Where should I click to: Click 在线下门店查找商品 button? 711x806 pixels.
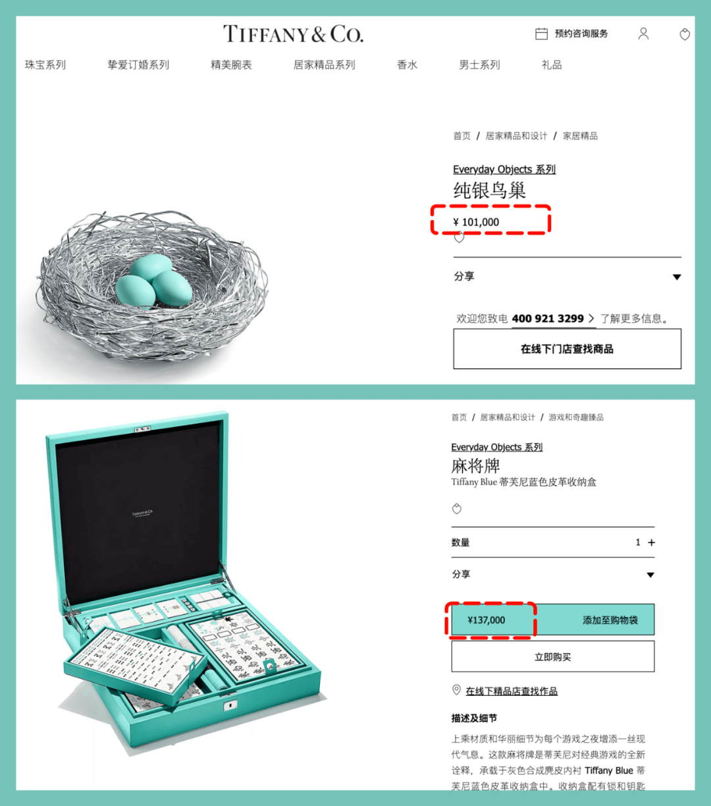point(567,349)
